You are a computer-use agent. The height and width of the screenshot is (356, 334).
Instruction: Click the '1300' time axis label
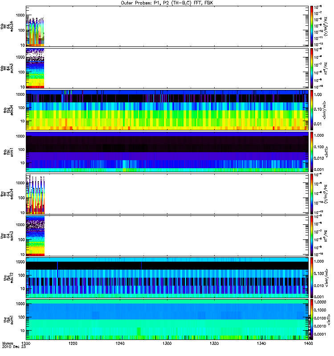click(167, 343)
